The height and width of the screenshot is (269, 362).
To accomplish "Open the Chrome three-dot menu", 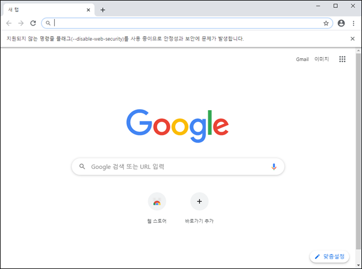I will click(354, 23).
